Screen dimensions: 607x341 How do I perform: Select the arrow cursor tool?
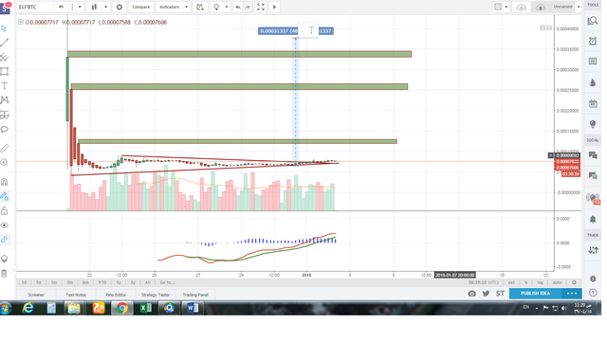click(x=4, y=28)
